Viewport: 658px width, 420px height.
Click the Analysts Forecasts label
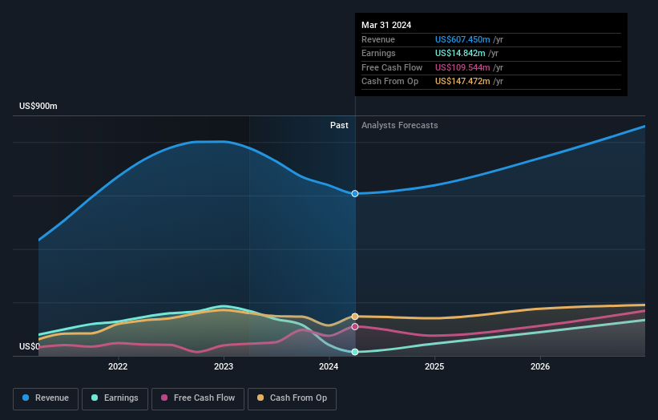[399, 126]
